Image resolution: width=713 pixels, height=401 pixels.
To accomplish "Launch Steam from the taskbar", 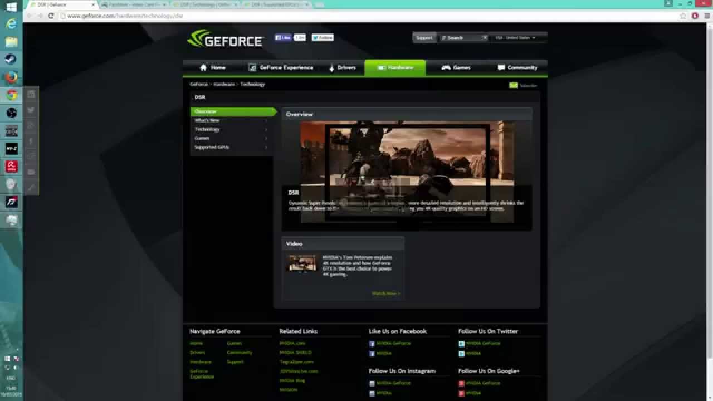I will 11,60.
